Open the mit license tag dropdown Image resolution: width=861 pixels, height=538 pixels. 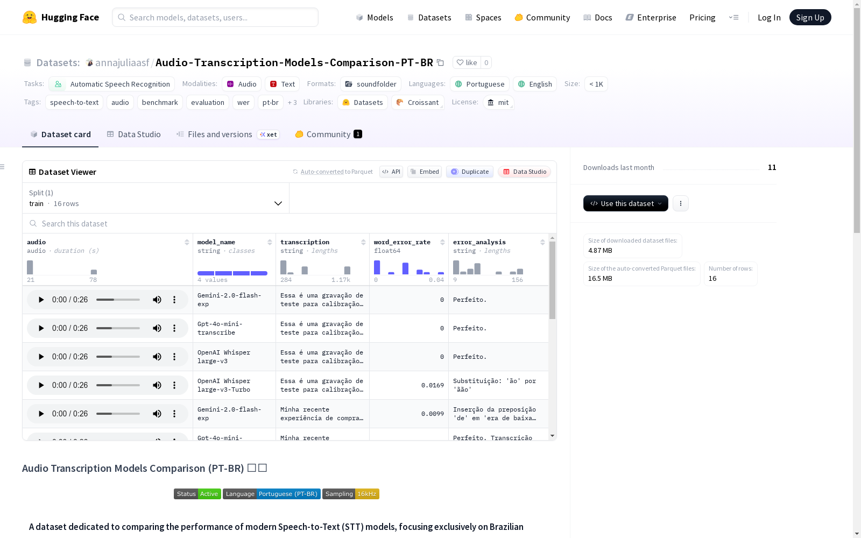pos(498,102)
